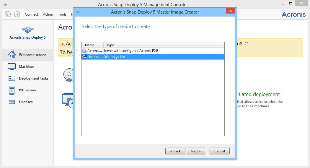Close the Master Image Creator dialog

click(230, 11)
